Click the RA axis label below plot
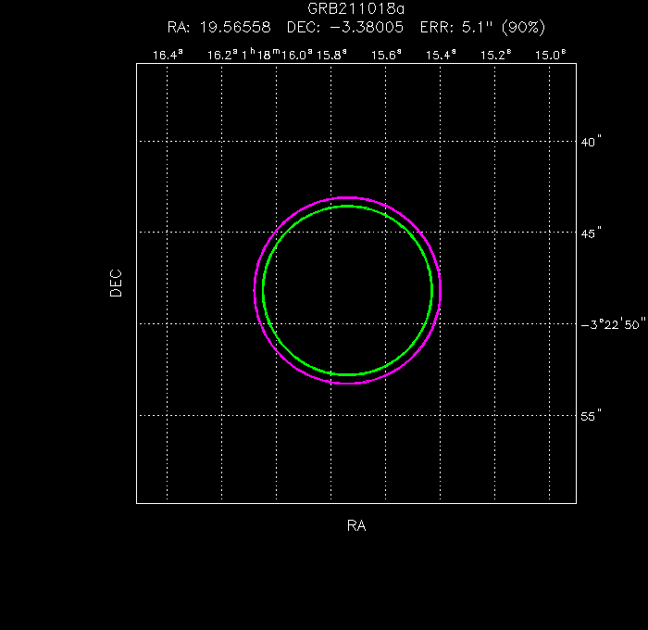Screen dimensions: 648x630 356,526
